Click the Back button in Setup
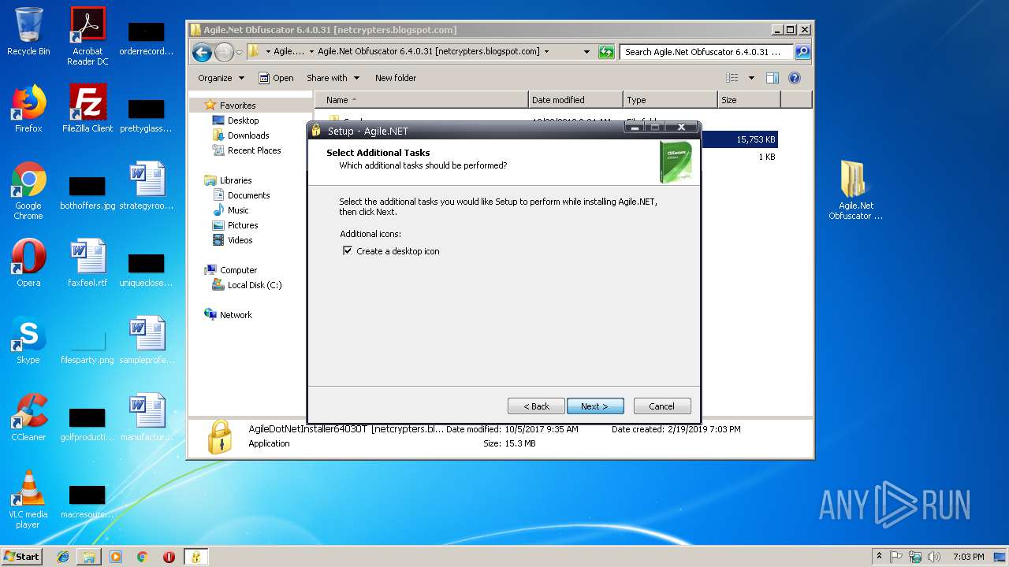The image size is (1009, 567). 536,406
